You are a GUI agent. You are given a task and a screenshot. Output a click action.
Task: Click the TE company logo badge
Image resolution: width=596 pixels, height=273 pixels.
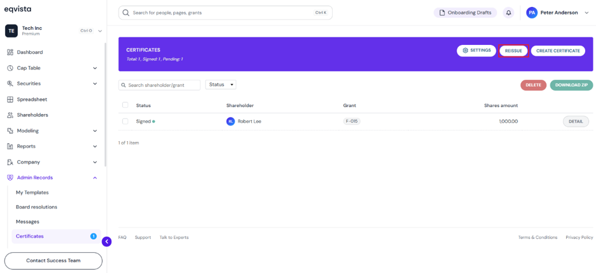[11, 31]
